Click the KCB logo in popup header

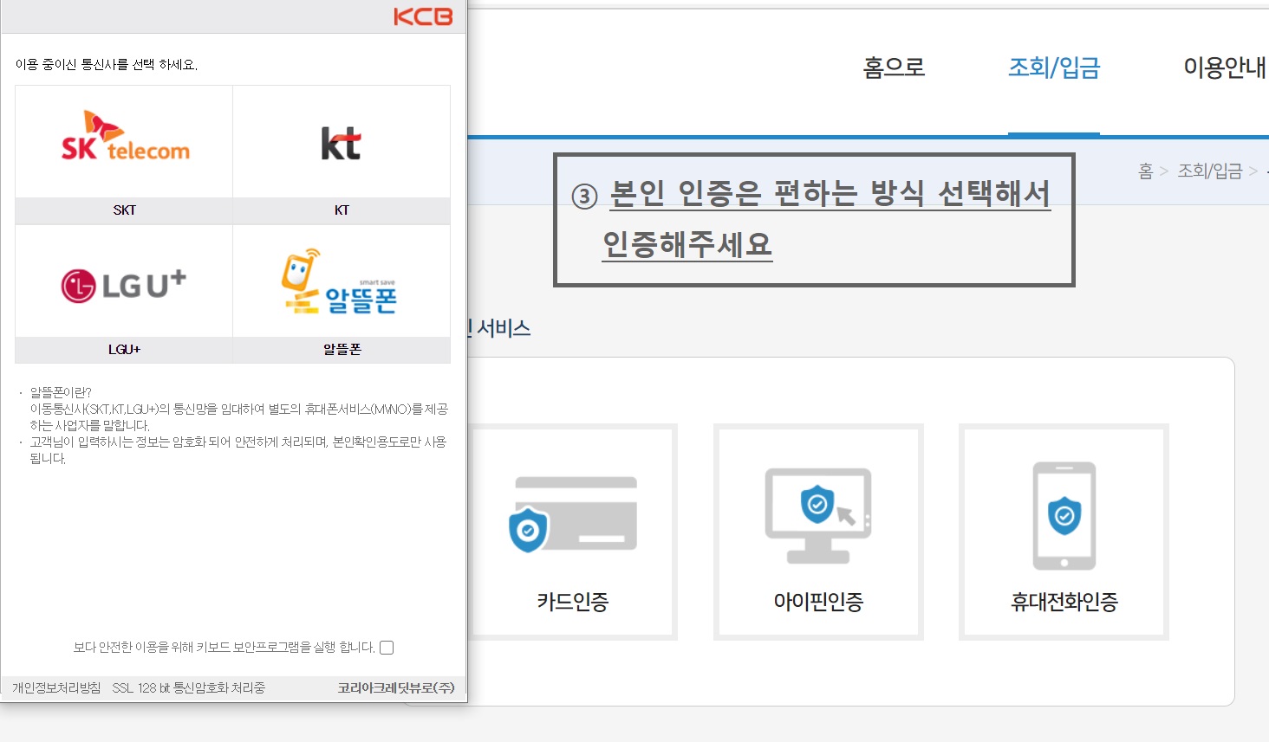point(423,16)
